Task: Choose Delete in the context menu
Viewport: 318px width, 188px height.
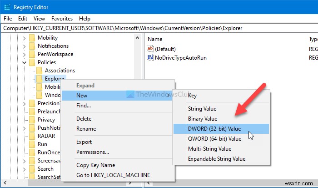Action: (x=118, y=119)
